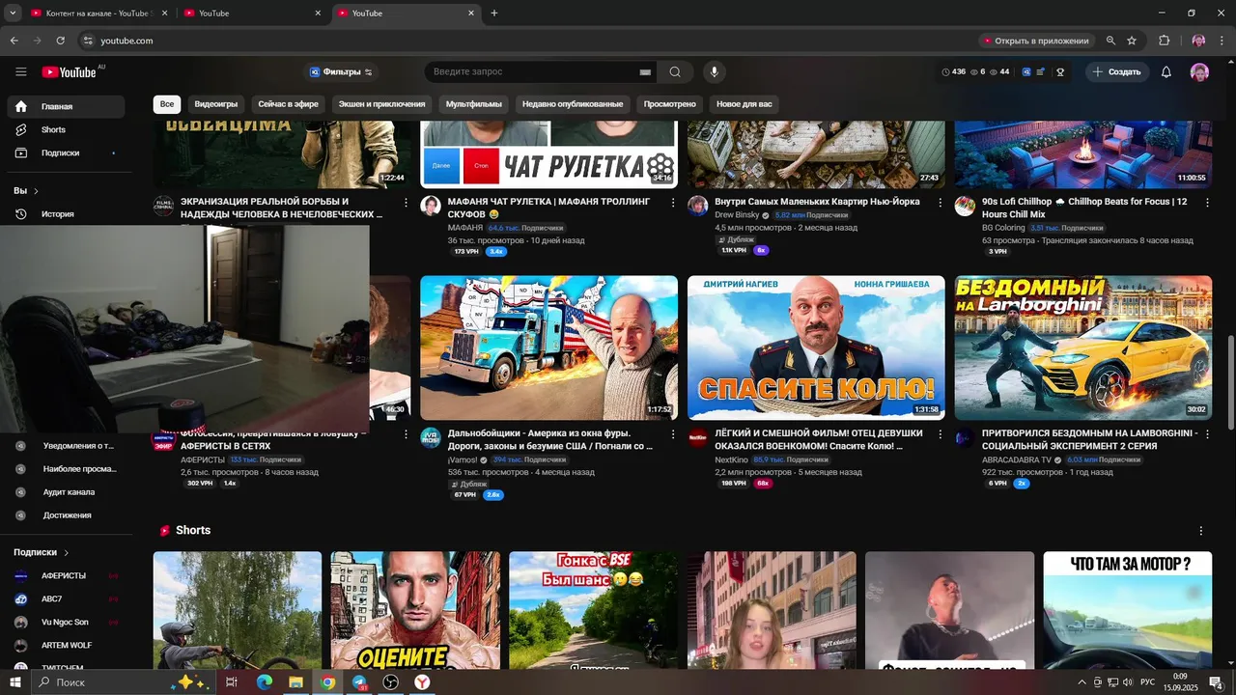Viewport: 1236px width, 695px height.
Task: Start voice search with microphone icon
Action: point(715,71)
